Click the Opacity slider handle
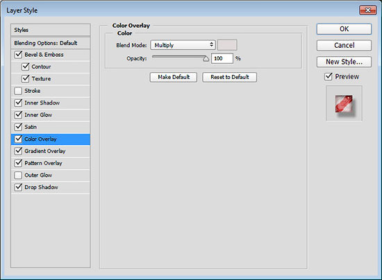 tap(206, 59)
